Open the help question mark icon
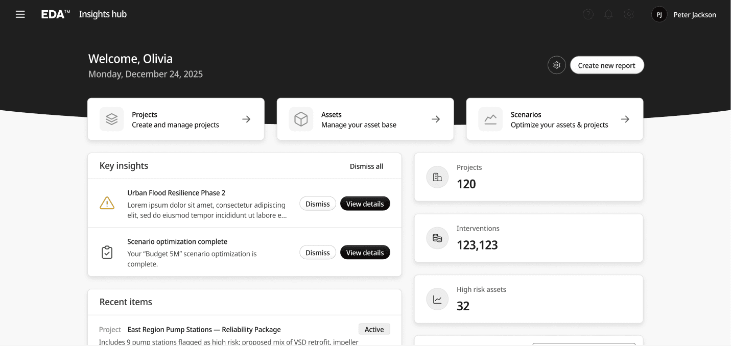731x346 pixels. click(x=588, y=15)
